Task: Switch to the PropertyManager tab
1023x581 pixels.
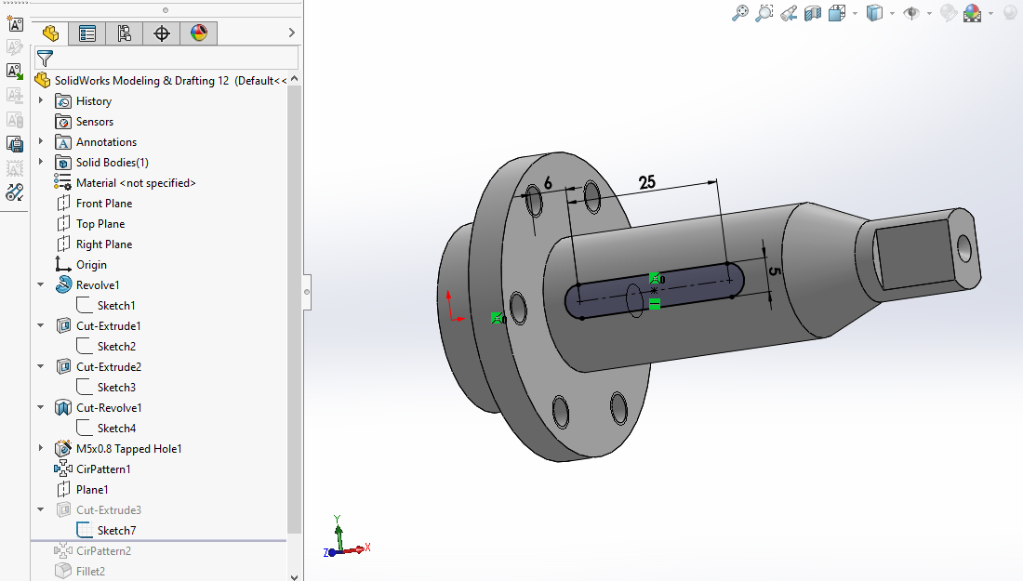Action: tap(87, 33)
